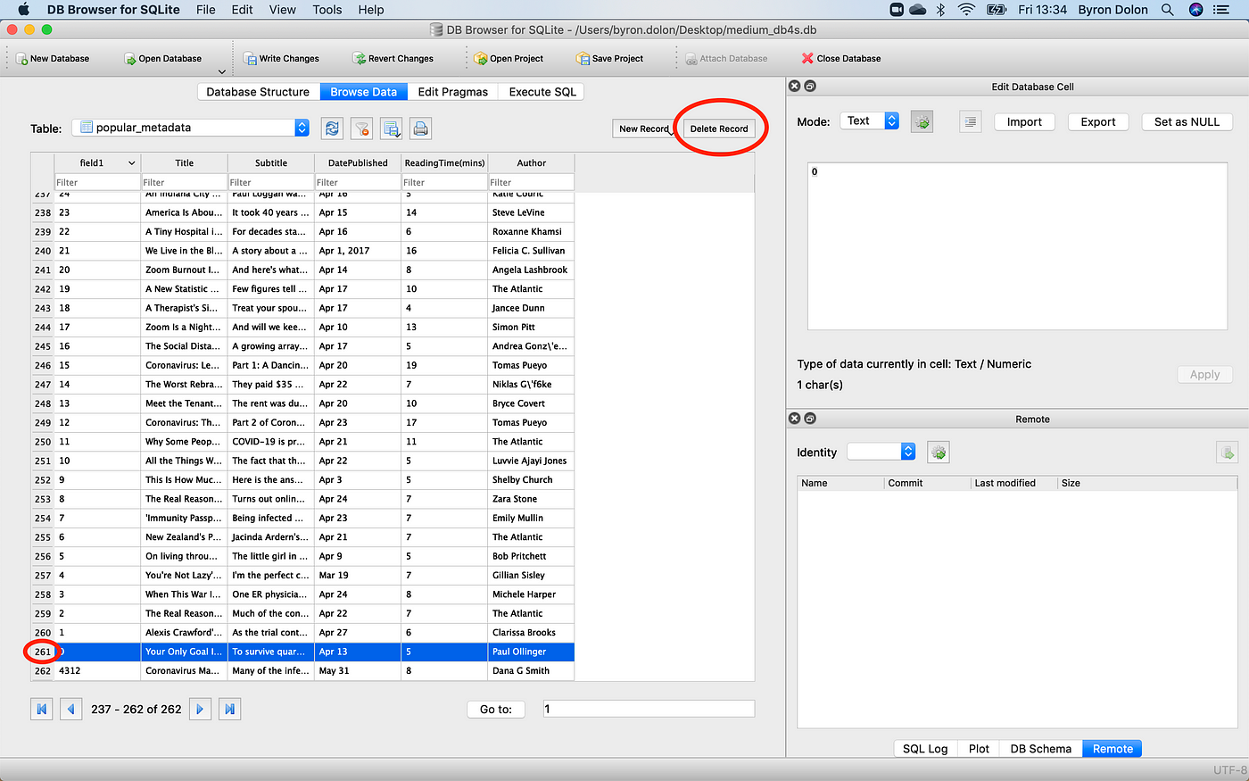Click the Revert Changes toolbar button

(393, 58)
